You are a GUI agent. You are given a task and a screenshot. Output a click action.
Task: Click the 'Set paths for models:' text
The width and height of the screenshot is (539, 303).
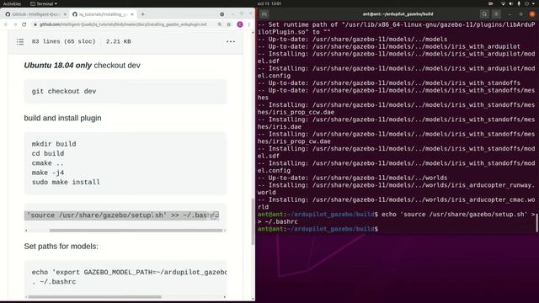coord(61,247)
